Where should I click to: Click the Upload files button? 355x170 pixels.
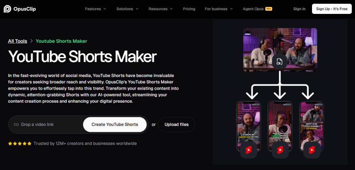coord(176,125)
